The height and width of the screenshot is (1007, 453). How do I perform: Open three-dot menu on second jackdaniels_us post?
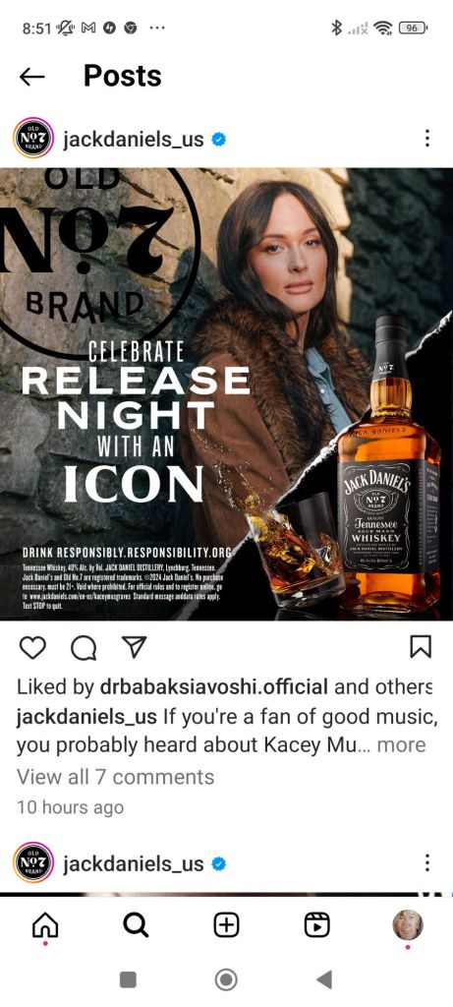pos(426,862)
